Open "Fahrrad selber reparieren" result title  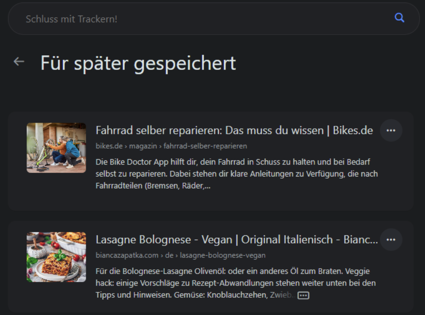click(x=234, y=131)
